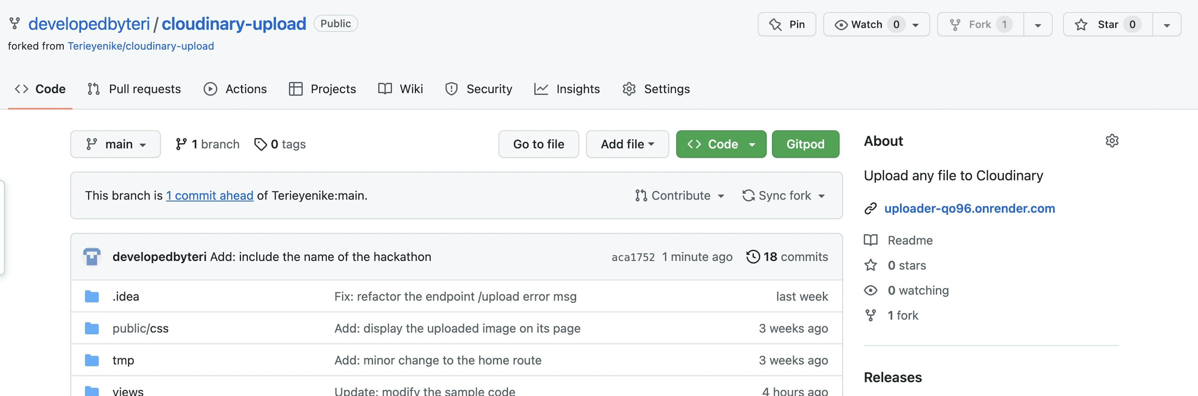
Task: Open the tmp folder
Action: click(x=123, y=361)
